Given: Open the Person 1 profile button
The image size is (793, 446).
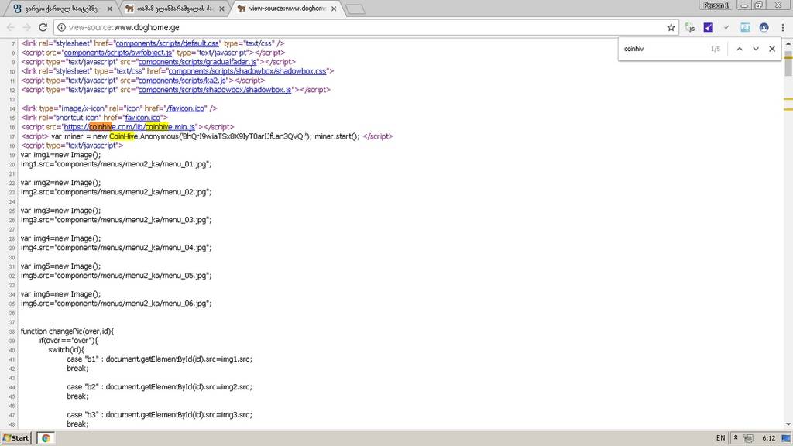Looking at the screenshot, I should point(716,5).
